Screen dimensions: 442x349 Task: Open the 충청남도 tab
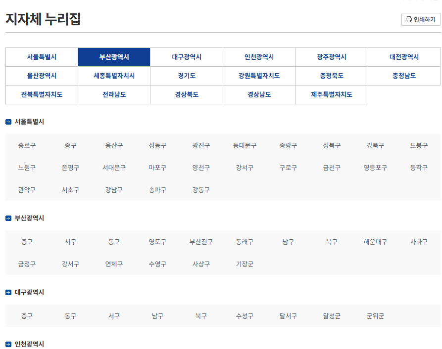(404, 76)
